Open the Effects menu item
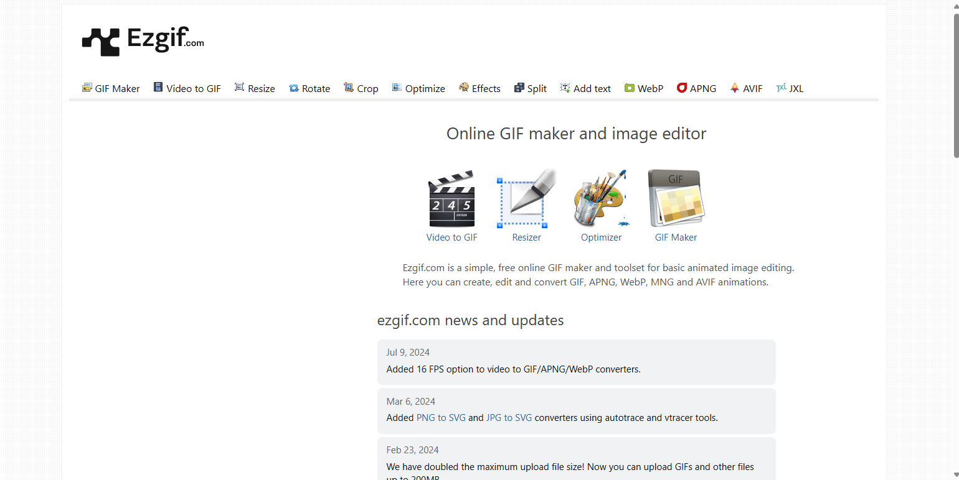959x480 pixels. 479,88
